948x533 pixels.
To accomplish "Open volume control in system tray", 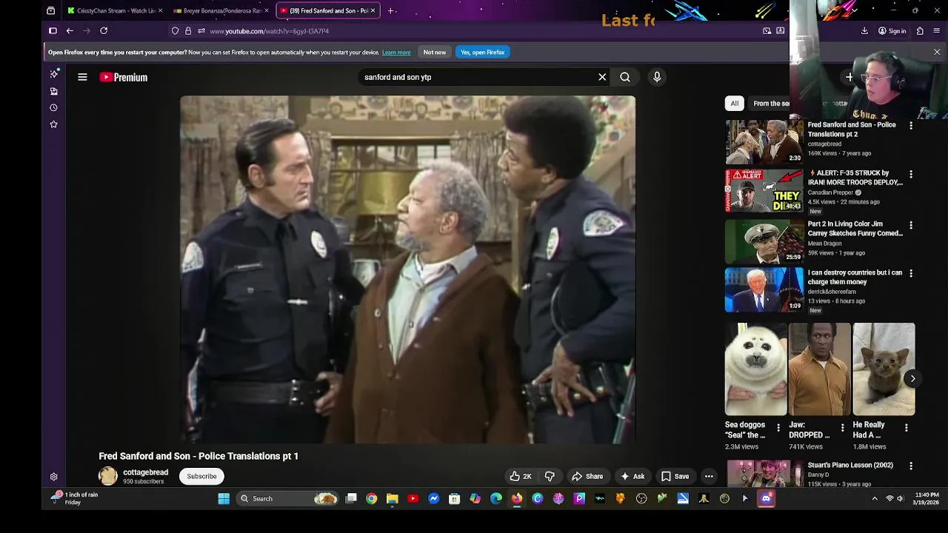I will coord(901,499).
